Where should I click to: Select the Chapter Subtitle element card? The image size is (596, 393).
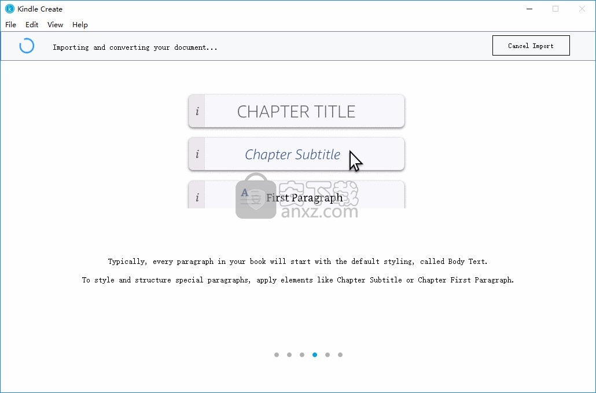pyautogui.click(x=296, y=155)
